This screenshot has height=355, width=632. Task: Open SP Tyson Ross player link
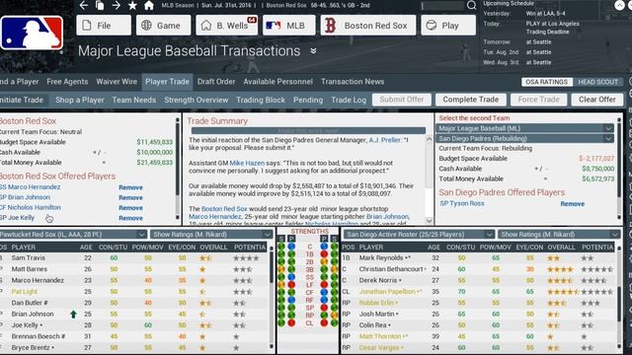462,204
